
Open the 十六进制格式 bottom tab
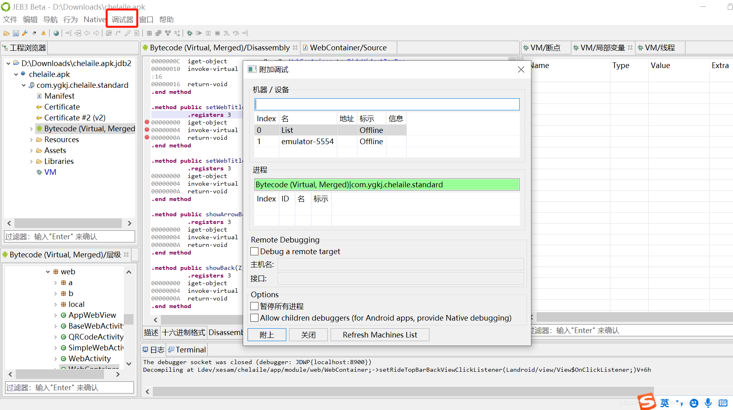pos(183,332)
